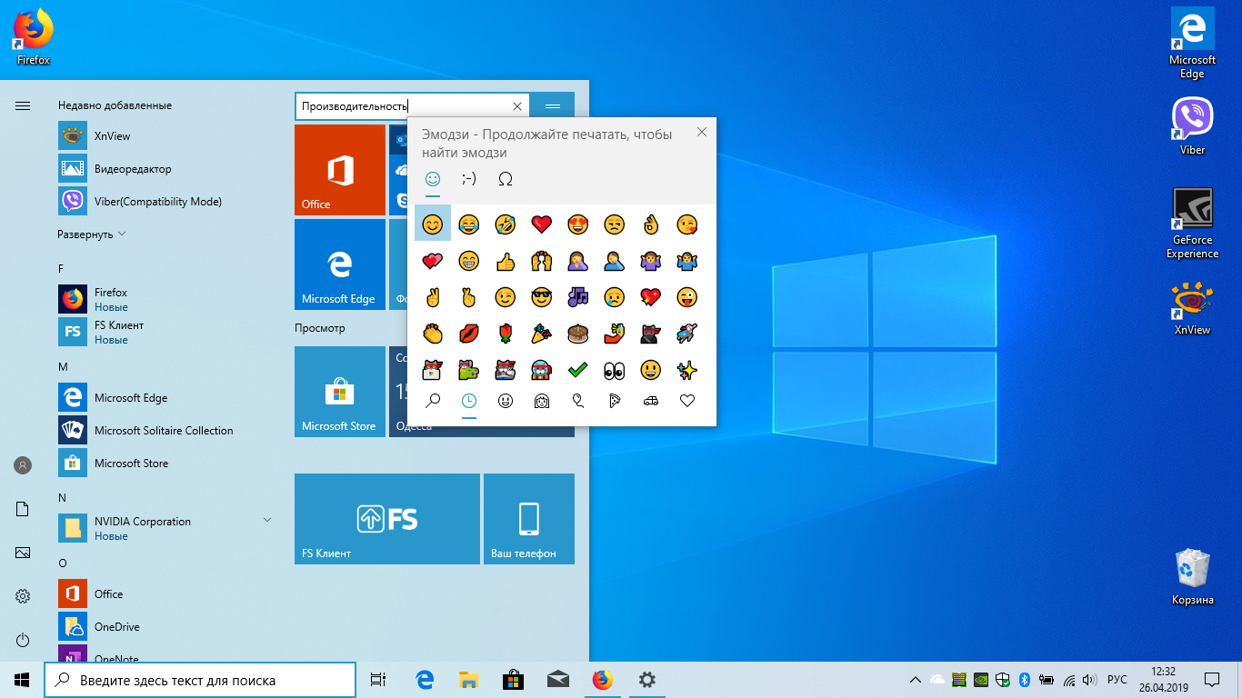The width and height of the screenshot is (1242, 698).
Task: Insert the kiss lips emoji
Action: point(469,334)
